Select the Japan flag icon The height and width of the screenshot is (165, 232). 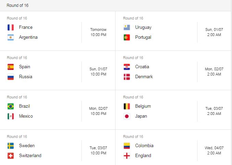point(127,116)
